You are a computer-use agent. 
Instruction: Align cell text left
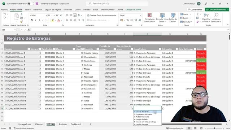click(x=67, y=20)
